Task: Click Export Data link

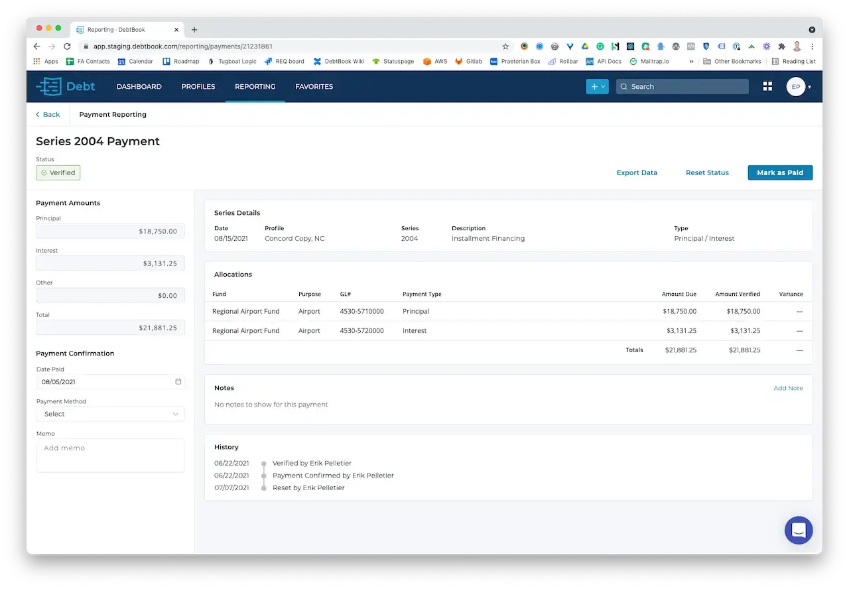Action: tap(637, 172)
